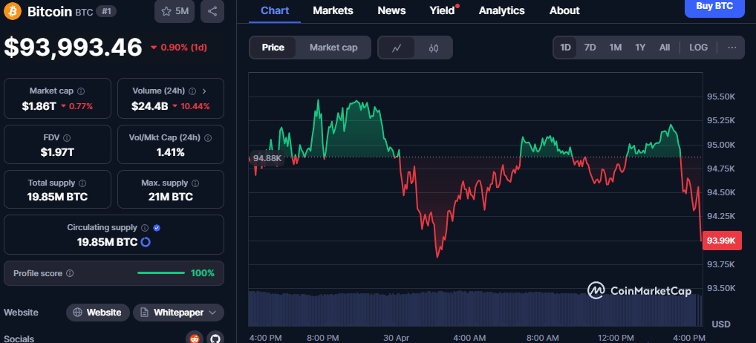Toggle LOG scale on chart
Image resolution: width=756 pixels, height=343 pixels.
(x=699, y=48)
